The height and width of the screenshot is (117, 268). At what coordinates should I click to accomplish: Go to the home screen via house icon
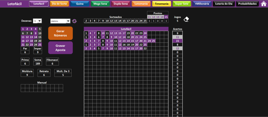coord(263,4)
